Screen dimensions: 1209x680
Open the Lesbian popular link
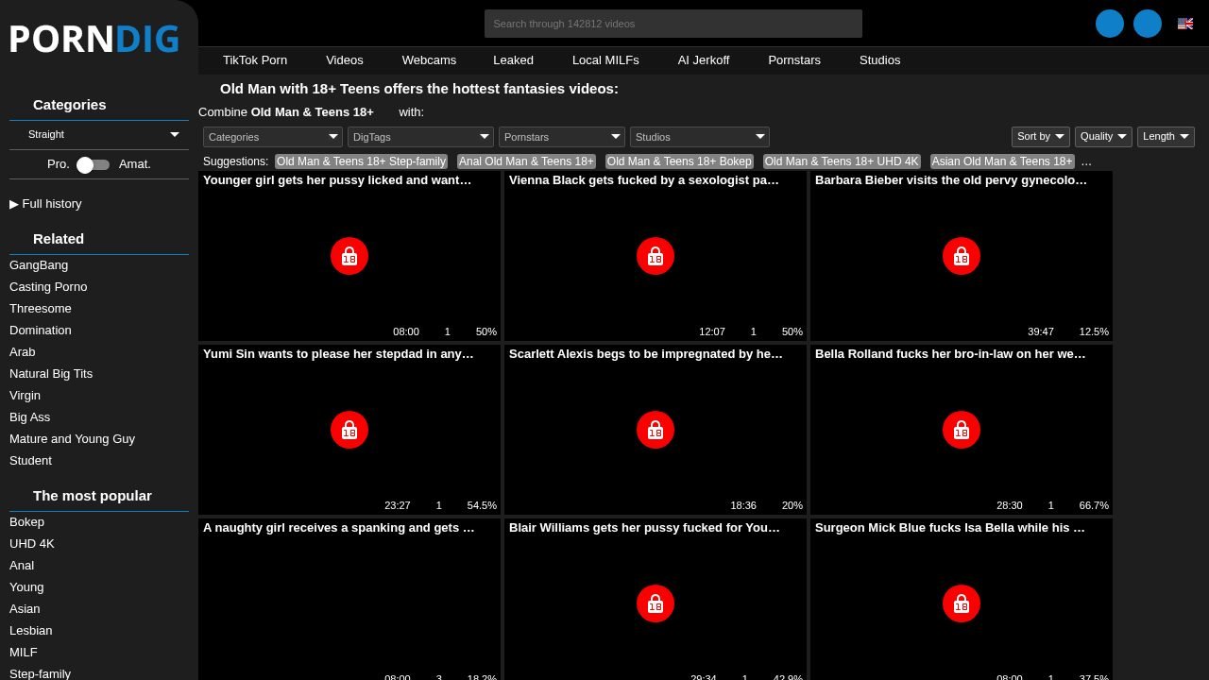pyautogui.click(x=31, y=631)
